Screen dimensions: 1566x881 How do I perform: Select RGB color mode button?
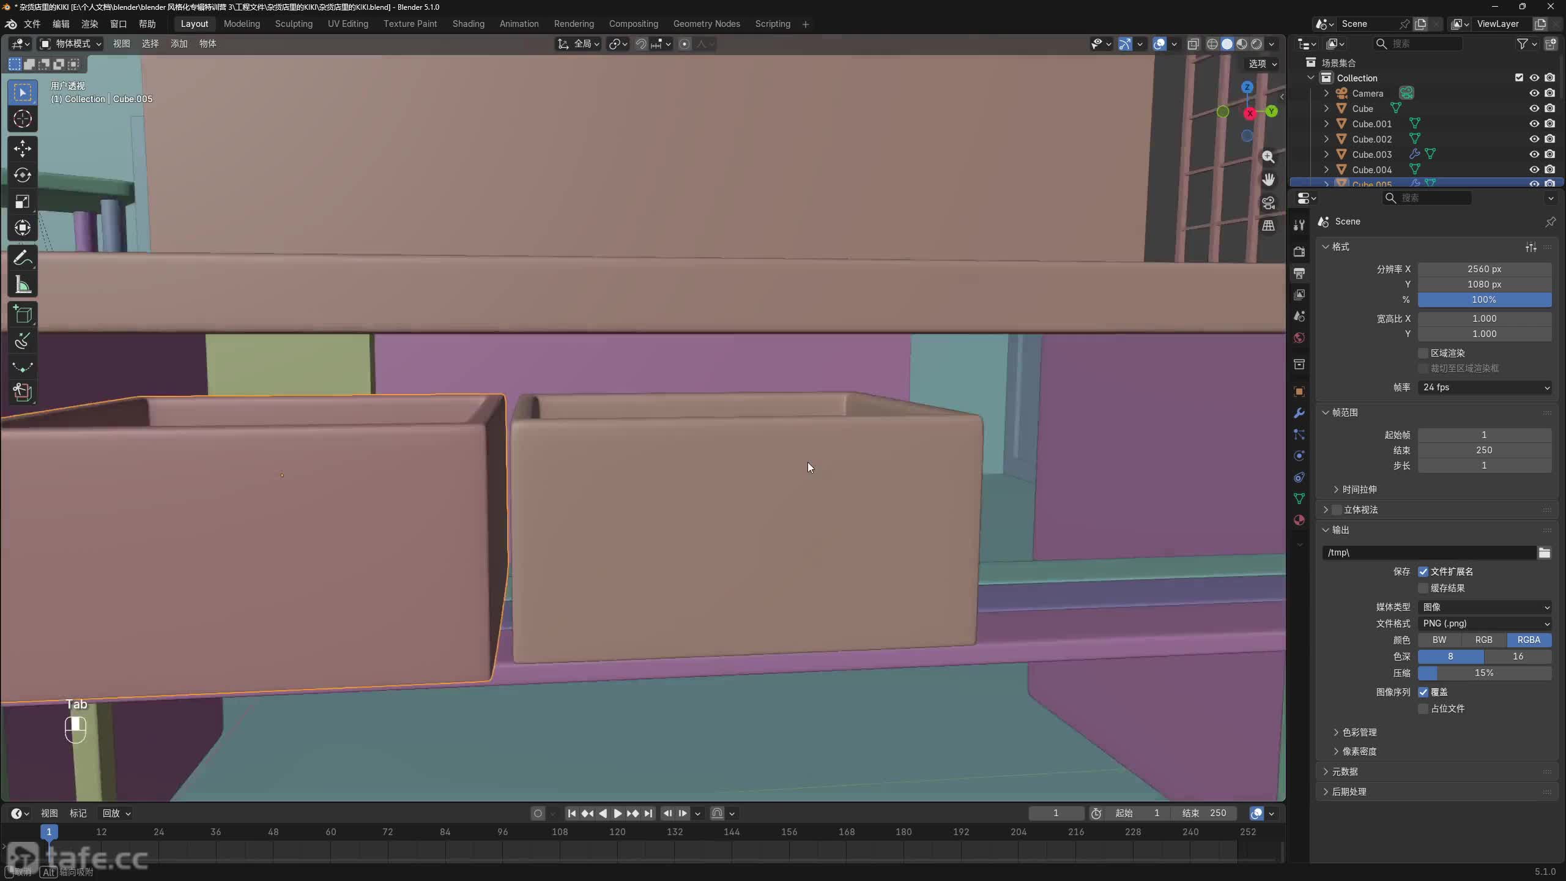click(x=1484, y=640)
